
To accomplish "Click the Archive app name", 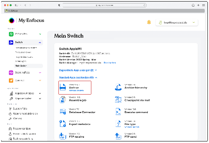I will [x=74, y=88].
